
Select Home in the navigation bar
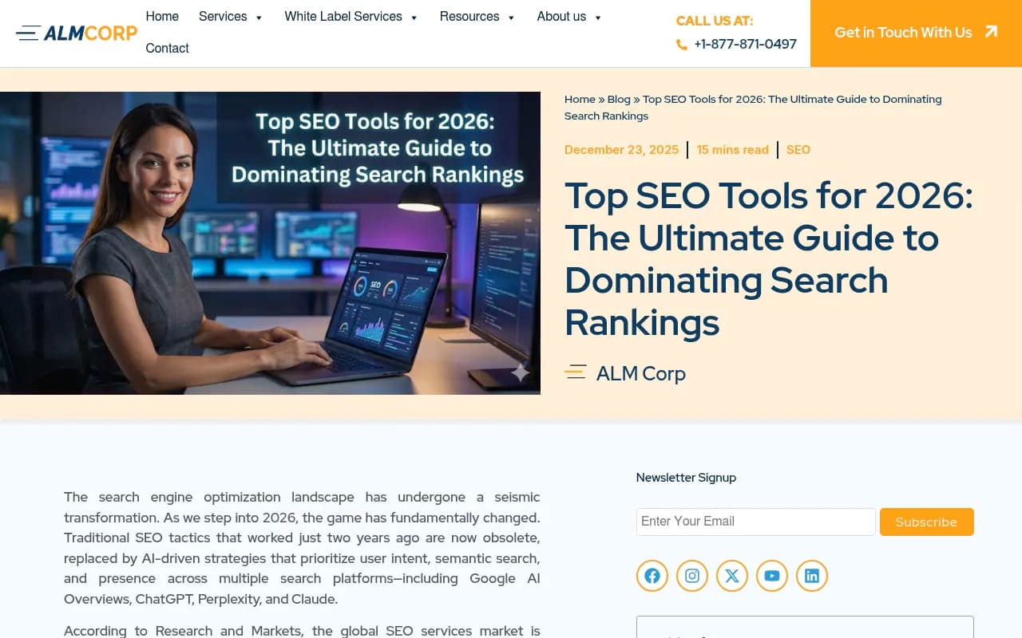click(x=162, y=16)
